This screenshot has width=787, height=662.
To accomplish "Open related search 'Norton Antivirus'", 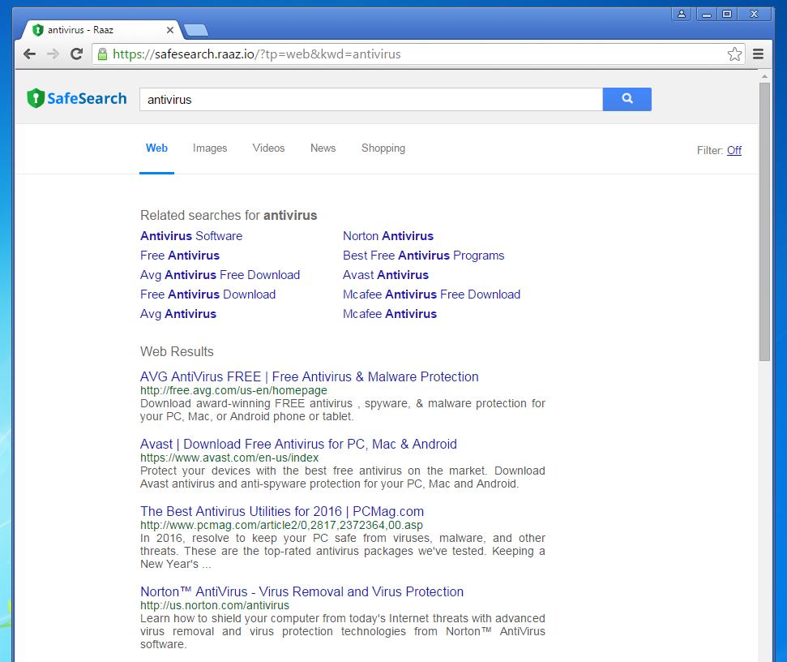I will pyautogui.click(x=388, y=236).
